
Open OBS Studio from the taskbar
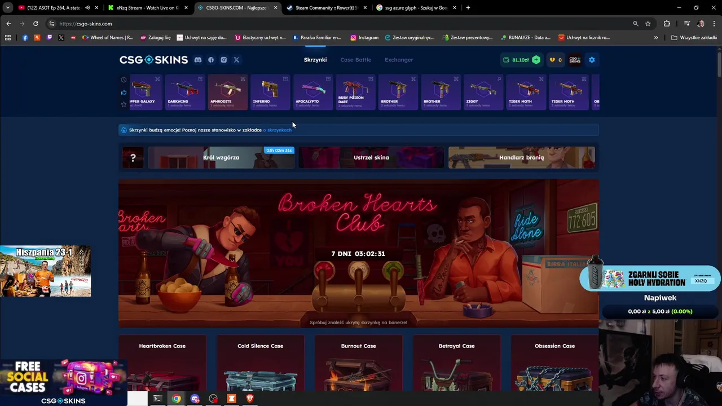213,399
